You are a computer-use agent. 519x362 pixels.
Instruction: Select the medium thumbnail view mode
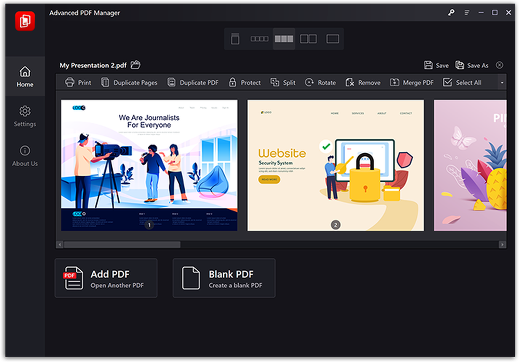click(284, 39)
